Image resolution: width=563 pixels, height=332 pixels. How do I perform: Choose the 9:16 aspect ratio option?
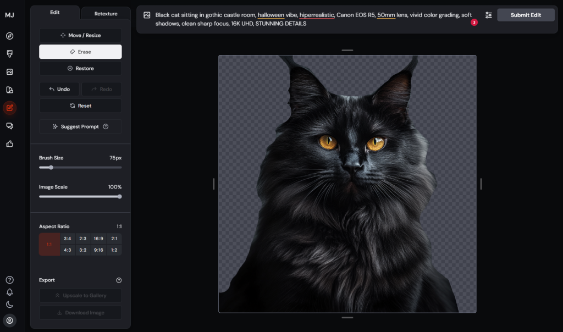point(98,250)
